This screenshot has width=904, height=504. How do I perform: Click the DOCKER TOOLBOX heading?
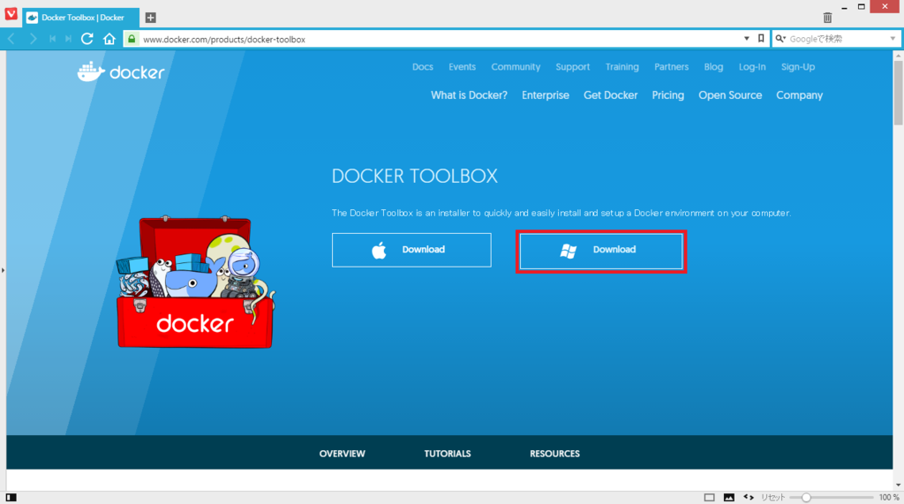click(415, 176)
